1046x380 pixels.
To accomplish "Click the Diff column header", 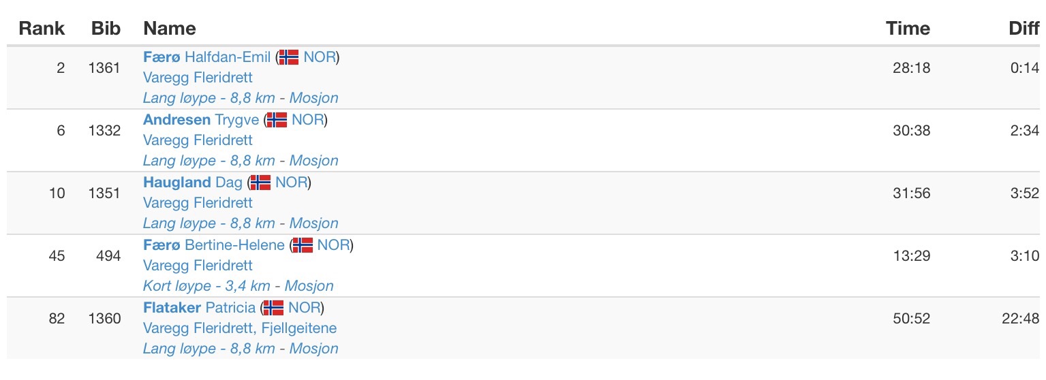I will [1024, 29].
